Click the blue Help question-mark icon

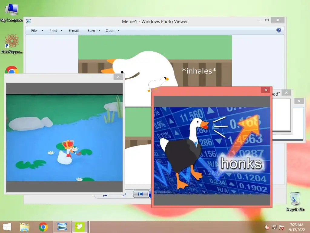(279, 30)
